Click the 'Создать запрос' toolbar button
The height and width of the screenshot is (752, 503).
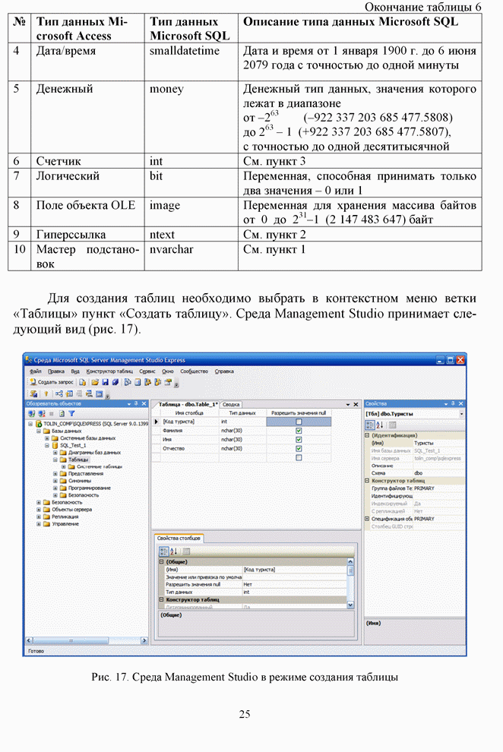[52, 382]
